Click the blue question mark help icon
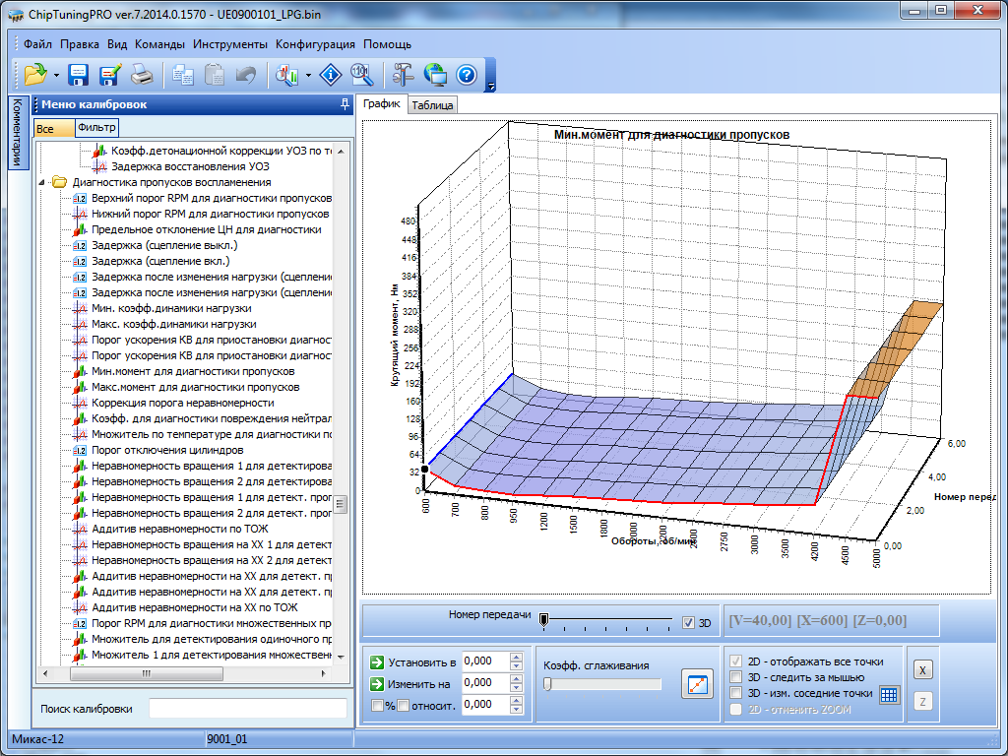The width and height of the screenshot is (1008, 756). (467, 74)
